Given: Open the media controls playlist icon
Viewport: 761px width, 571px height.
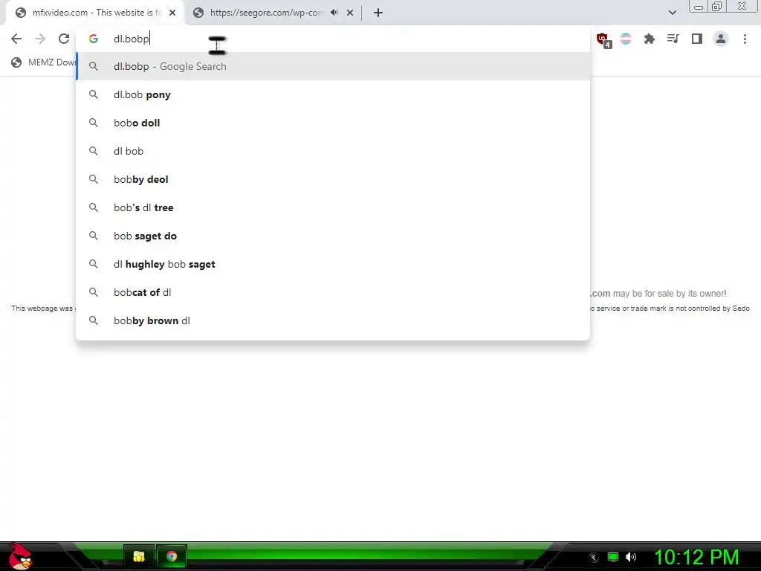Looking at the screenshot, I should click(x=673, y=39).
